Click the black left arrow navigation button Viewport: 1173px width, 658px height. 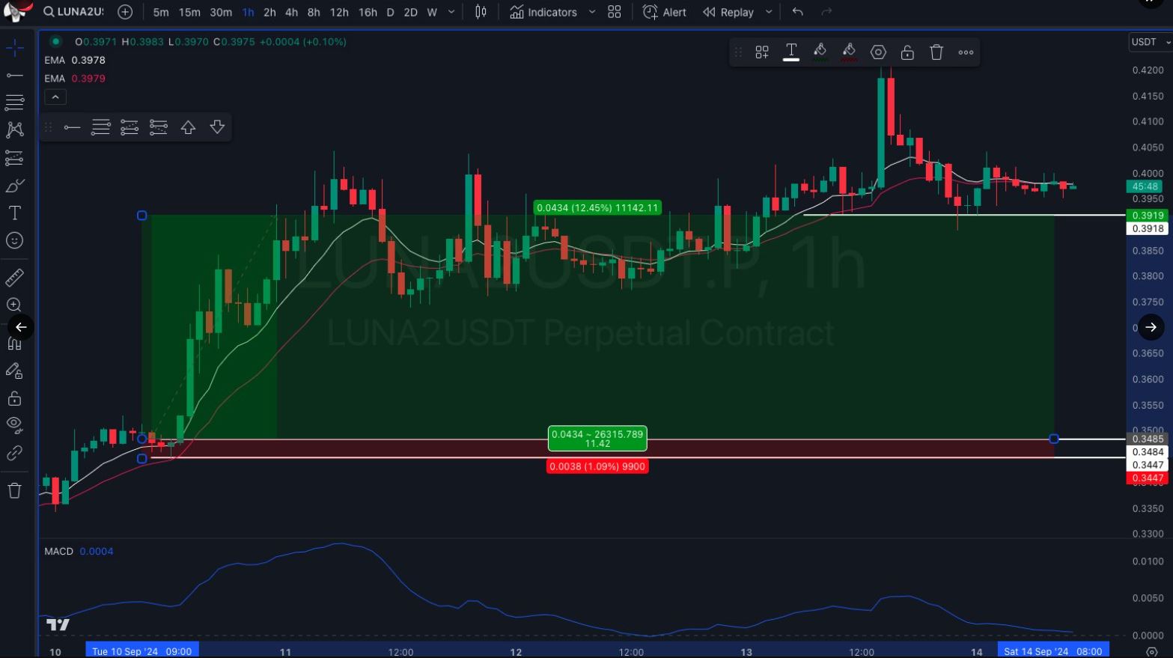pyautogui.click(x=21, y=327)
